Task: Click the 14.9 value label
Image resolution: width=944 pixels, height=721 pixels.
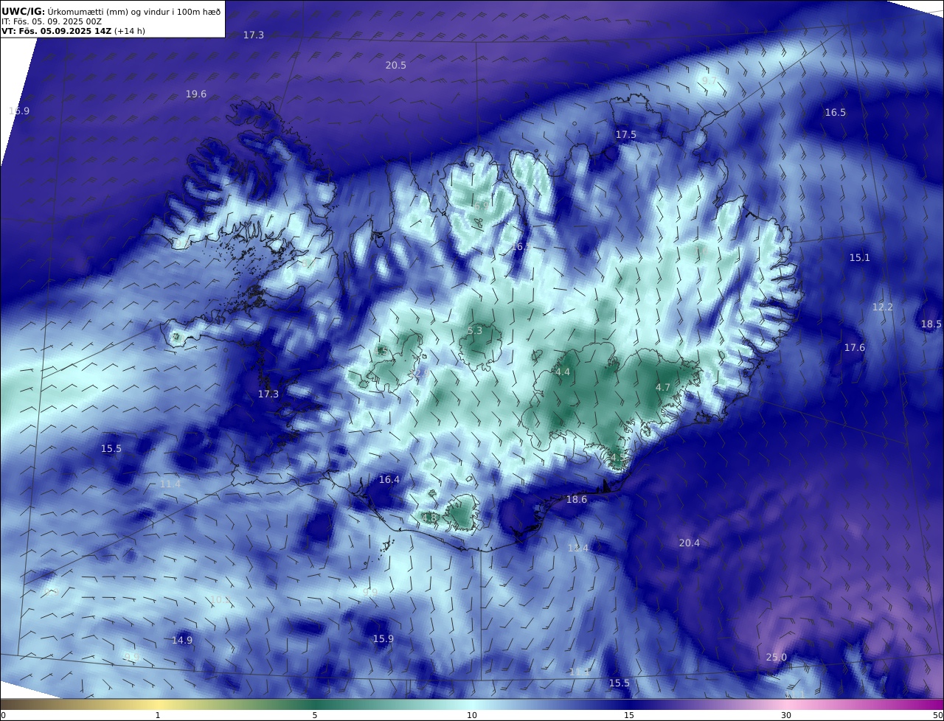Action: tap(182, 641)
